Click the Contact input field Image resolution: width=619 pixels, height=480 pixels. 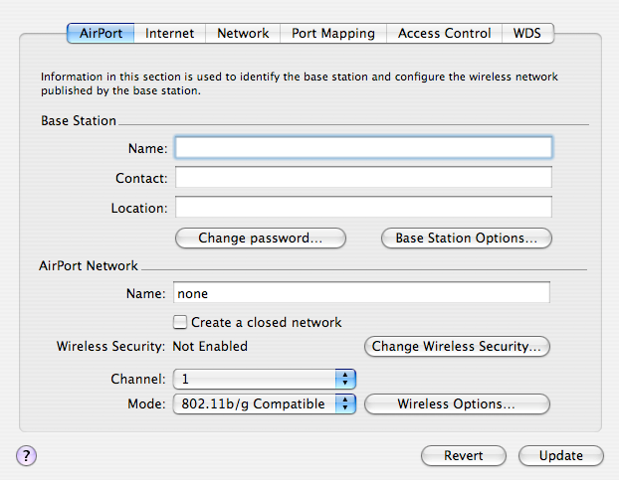point(363,177)
